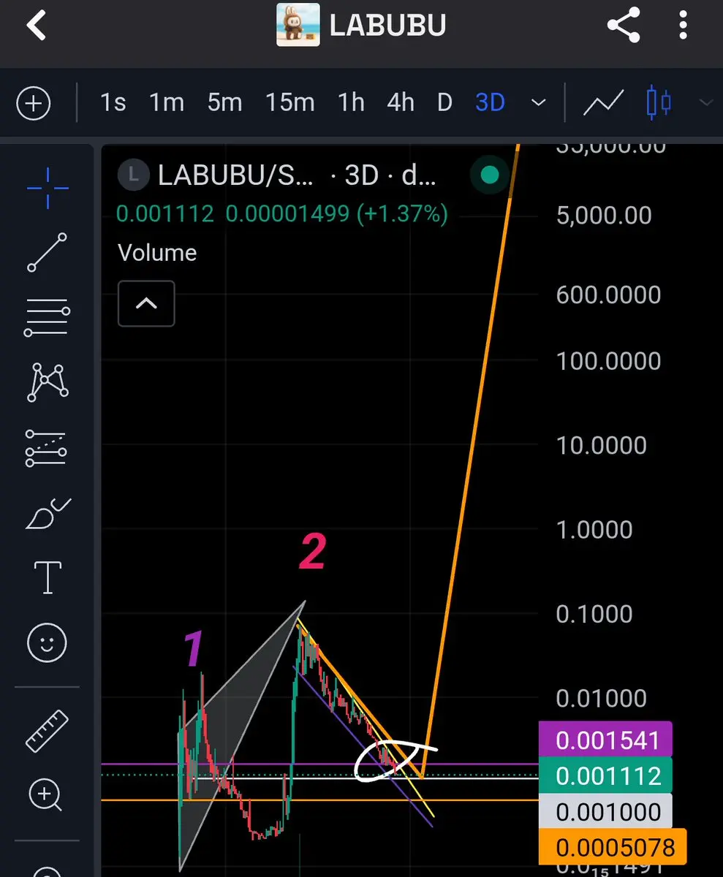723x877 pixels.
Task: Select the 4h timeframe
Action: [401, 103]
